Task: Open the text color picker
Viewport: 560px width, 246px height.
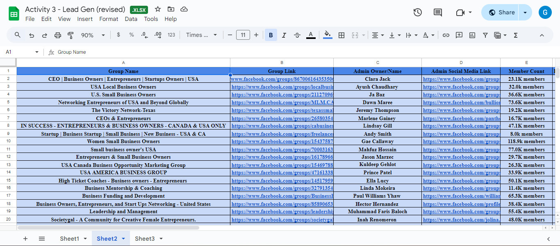Action: [x=311, y=35]
